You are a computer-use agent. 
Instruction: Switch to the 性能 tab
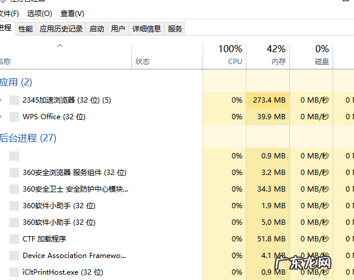pos(26,29)
